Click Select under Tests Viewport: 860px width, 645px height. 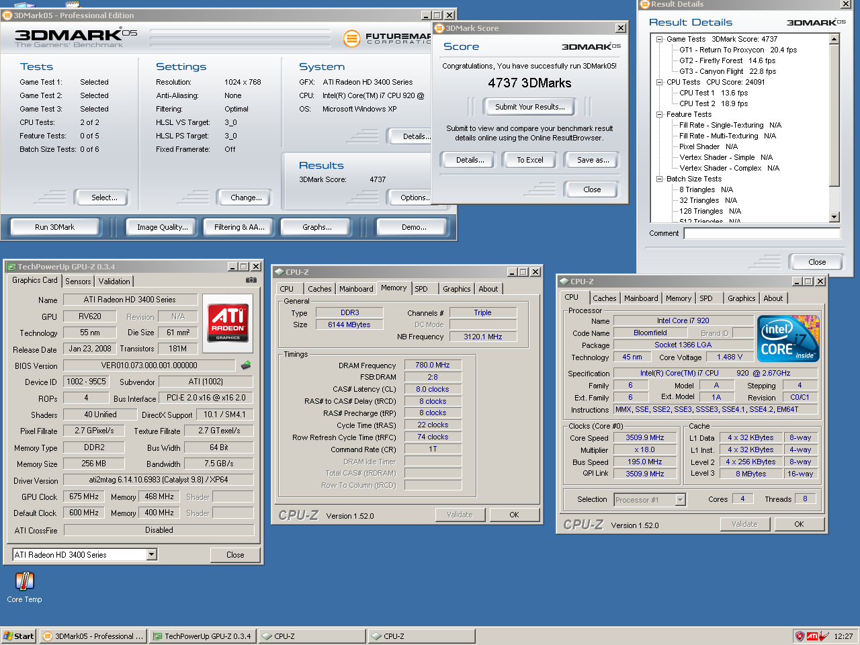[104, 198]
